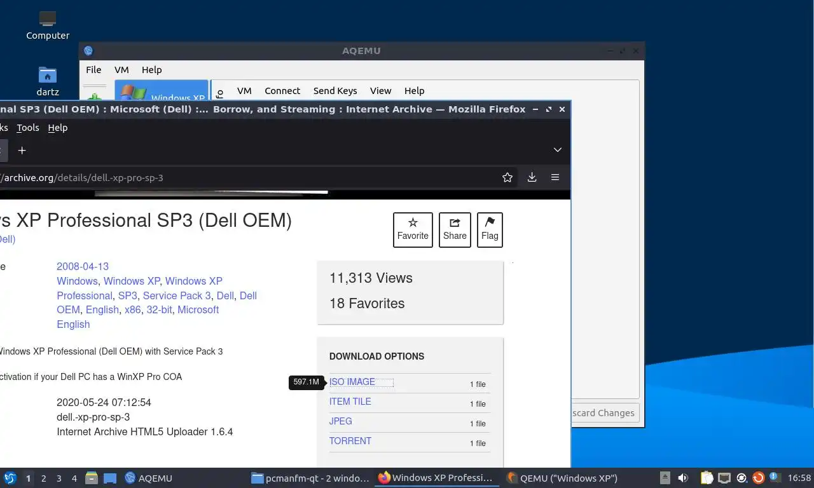Open the 32-bit topic link

pyautogui.click(x=159, y=309)
